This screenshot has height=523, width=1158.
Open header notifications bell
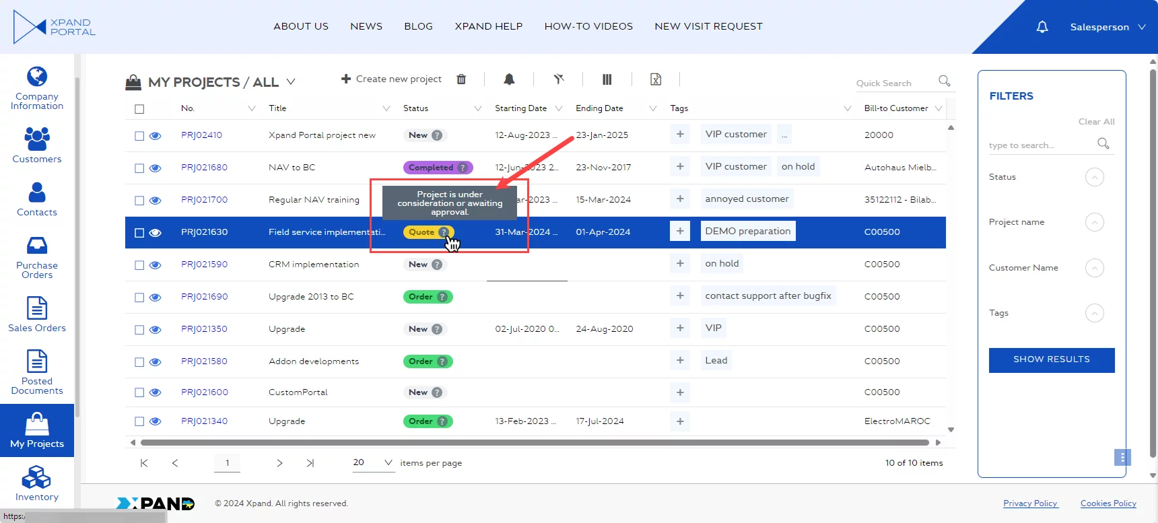click(x=1042, y=27)
